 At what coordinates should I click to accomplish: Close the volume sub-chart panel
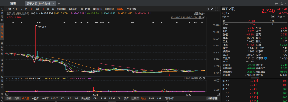click(x=204, y=78)
